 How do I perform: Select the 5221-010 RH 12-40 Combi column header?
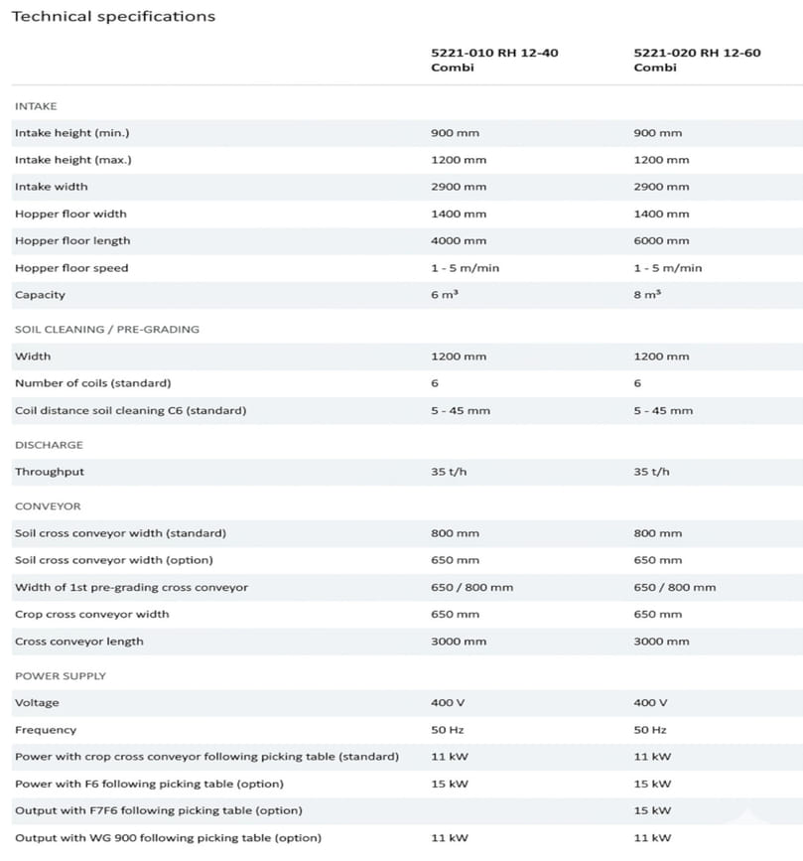pos(494,60)
